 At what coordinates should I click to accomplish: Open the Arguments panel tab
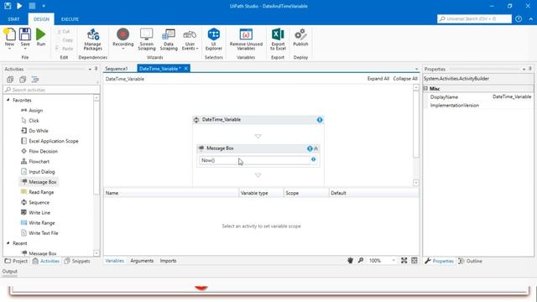tap(142, 261)
